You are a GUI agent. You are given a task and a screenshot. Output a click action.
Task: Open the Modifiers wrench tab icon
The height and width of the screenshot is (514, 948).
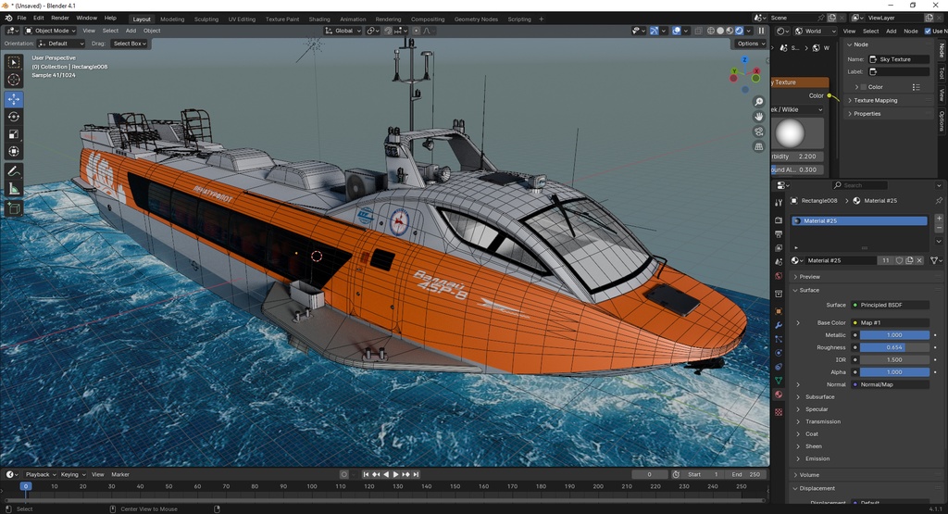(x=779, y=325)
